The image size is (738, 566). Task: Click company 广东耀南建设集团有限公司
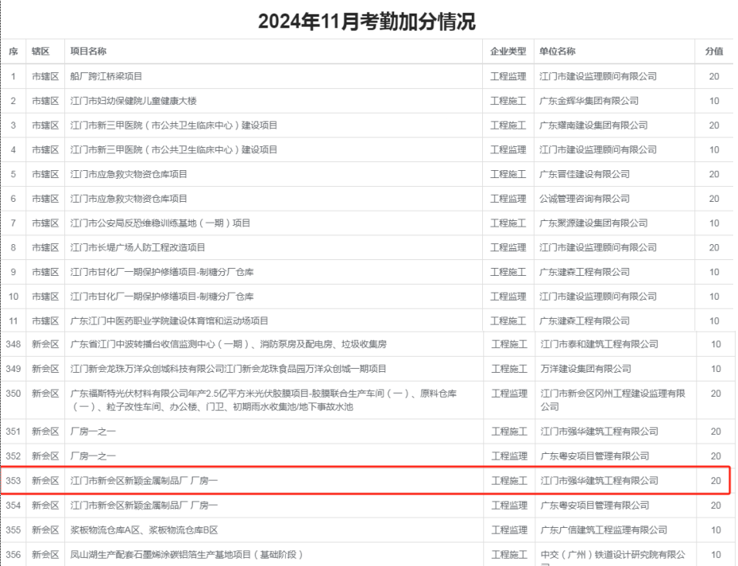coord(593,126)
